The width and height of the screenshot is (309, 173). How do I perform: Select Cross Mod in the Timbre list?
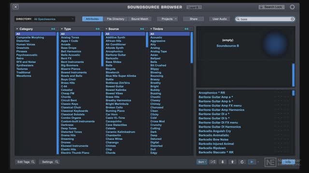157,122
